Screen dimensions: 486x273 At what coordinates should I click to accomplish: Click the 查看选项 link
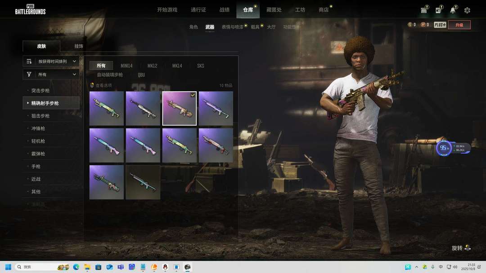click(x=103, y=85)
